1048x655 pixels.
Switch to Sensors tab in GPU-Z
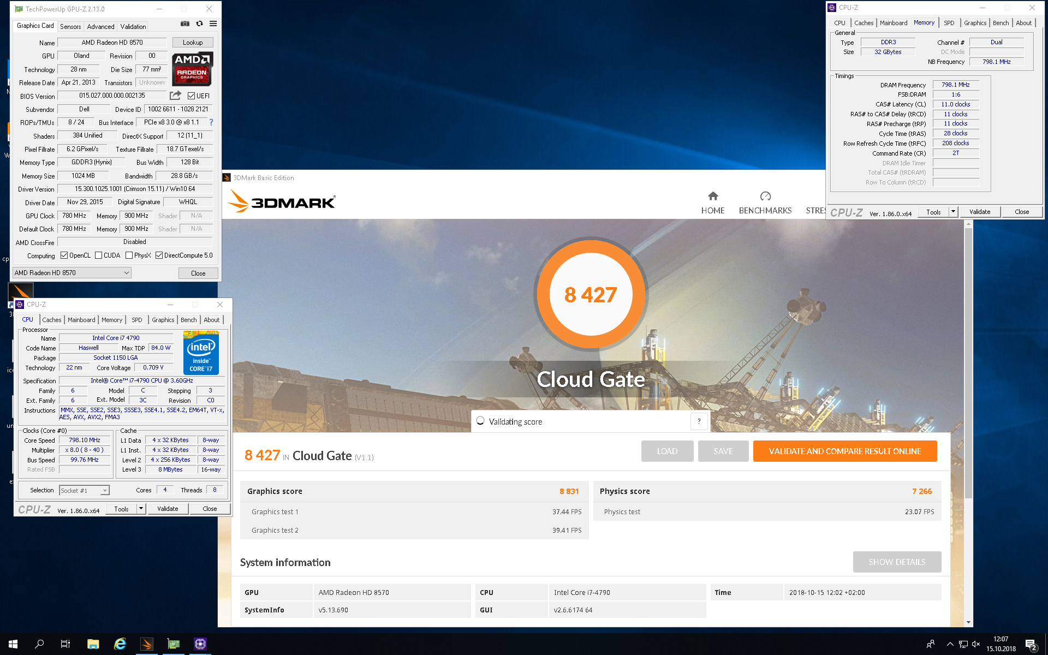tap(70, 26)
